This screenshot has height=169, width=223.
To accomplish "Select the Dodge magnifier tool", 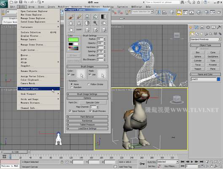I will pyautogui.click(x=95, y=23).
